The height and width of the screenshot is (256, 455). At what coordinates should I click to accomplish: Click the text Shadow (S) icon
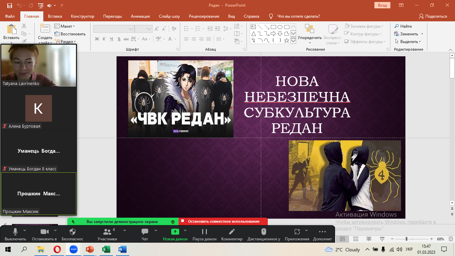tap(118, 39)
